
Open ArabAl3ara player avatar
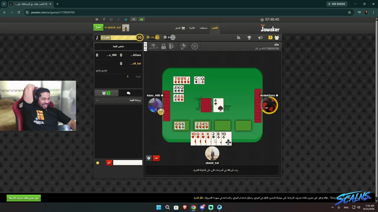click(x=269, y=105)
